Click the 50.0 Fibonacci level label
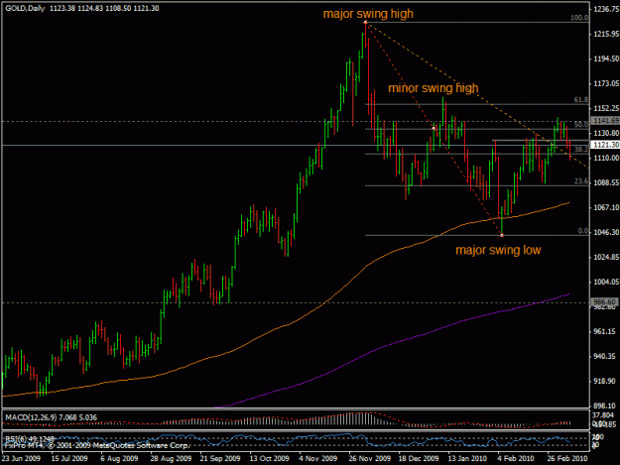 (x=581, y=125)
